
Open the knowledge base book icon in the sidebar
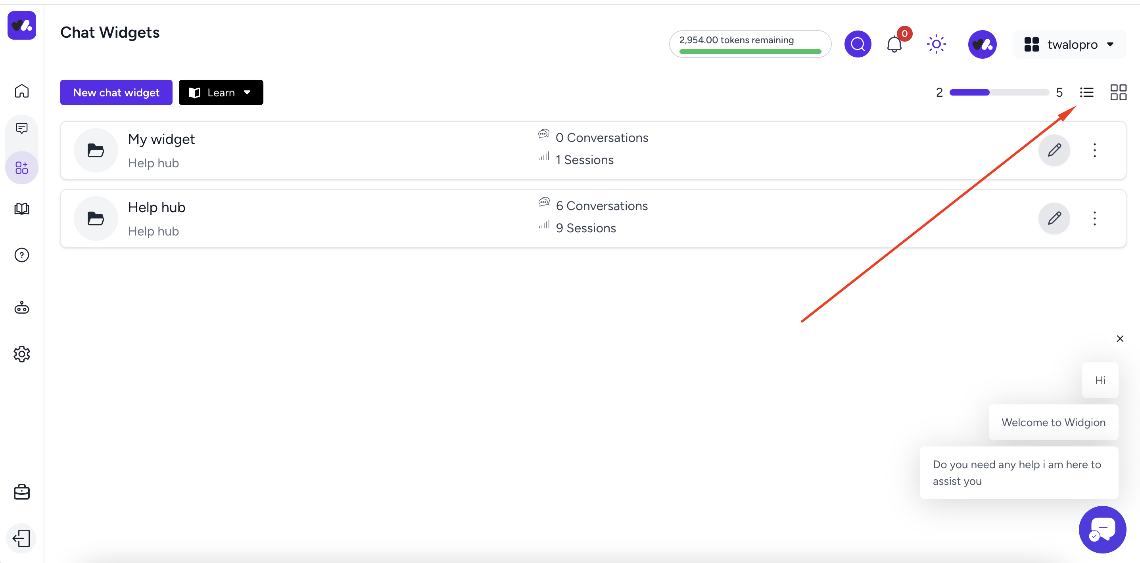click(x=22, y=209)
